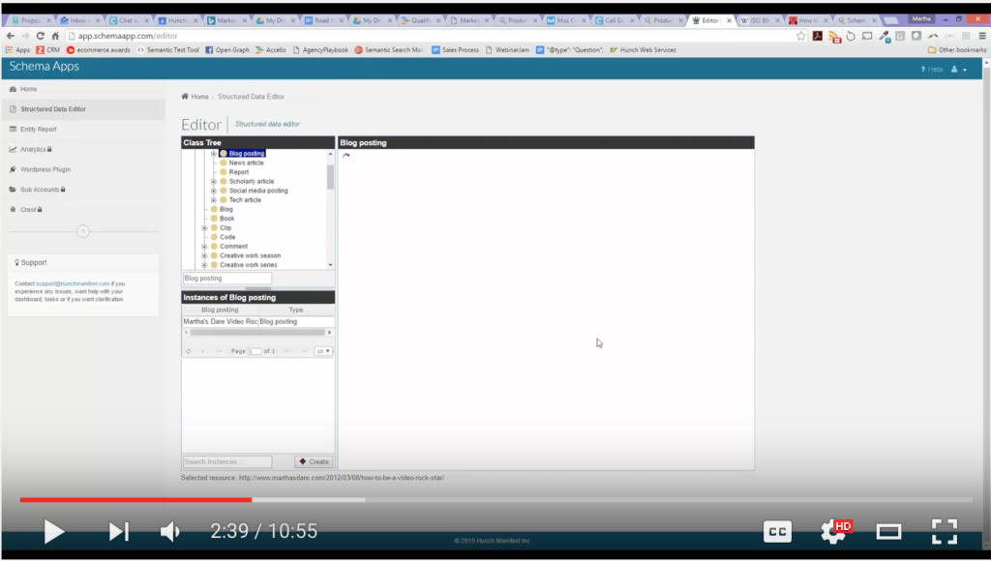Image resolution: width=991 pixels, height=561 pixels.
Task: Open the user account dropdown
Action: point(959,70)
